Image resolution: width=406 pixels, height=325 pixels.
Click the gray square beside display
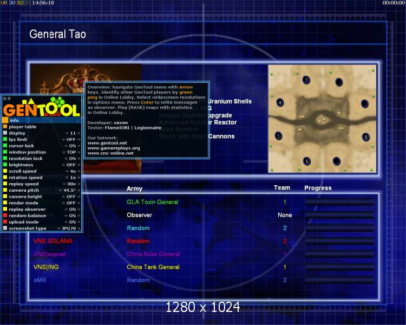(x=5, y=133)
